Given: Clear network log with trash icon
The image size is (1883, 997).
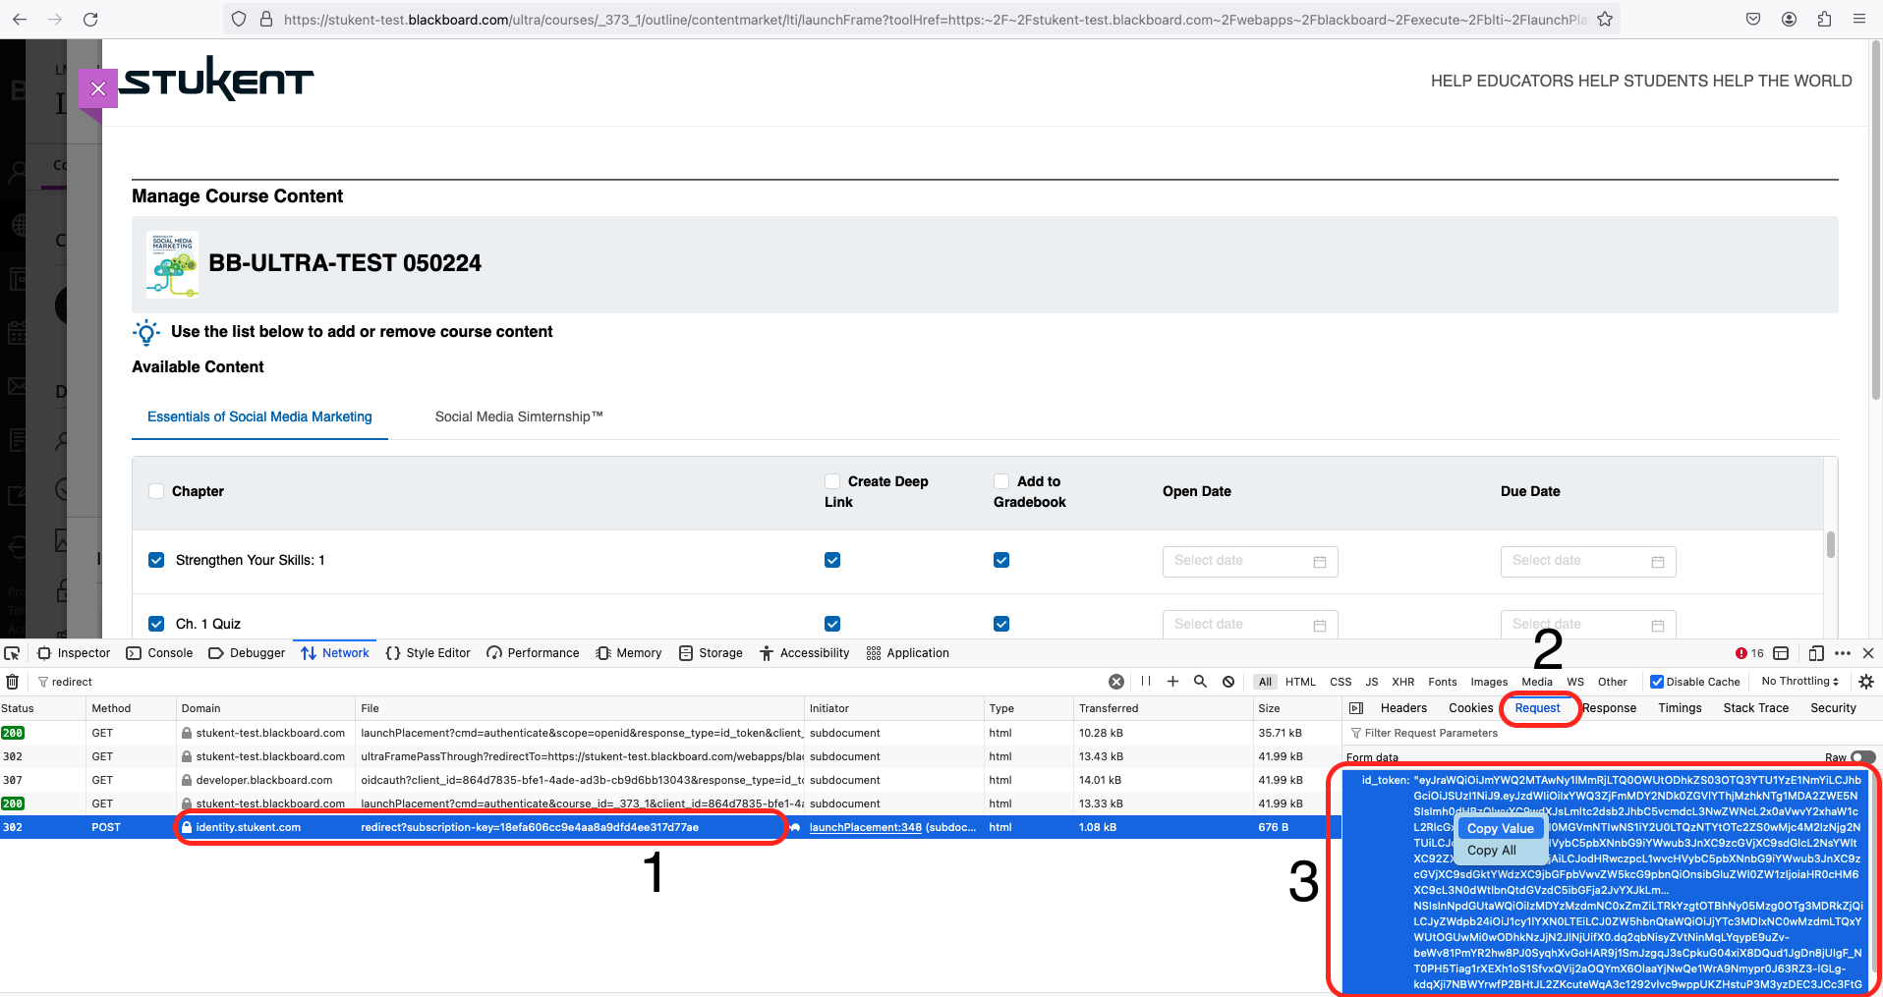Looking at the screenshot, I should tap(13, 682).
